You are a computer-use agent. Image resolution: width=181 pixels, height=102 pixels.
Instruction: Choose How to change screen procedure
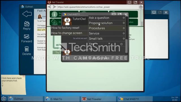tap(69, 33)
